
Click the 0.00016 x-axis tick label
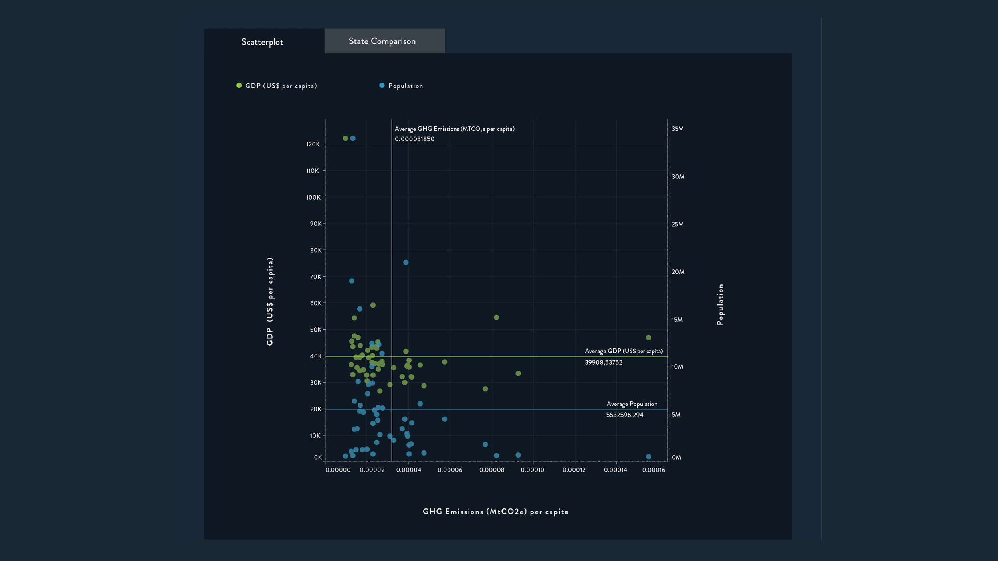[653, 470]
